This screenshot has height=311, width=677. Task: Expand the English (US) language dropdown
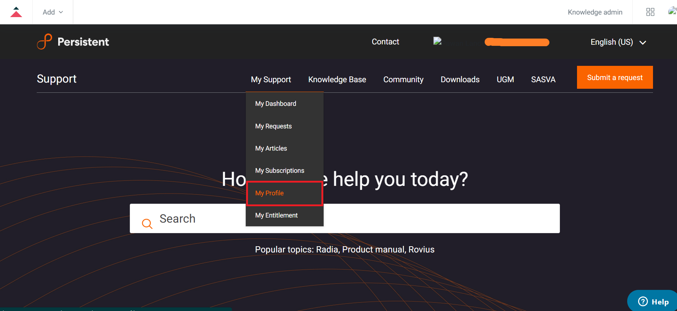[x=618, y=42]
